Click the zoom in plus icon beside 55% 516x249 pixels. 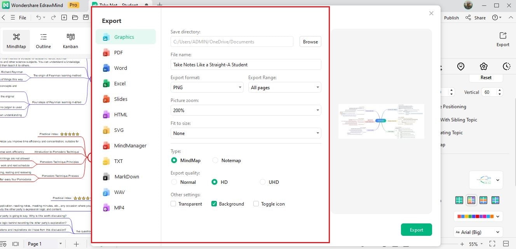point(462,244)
